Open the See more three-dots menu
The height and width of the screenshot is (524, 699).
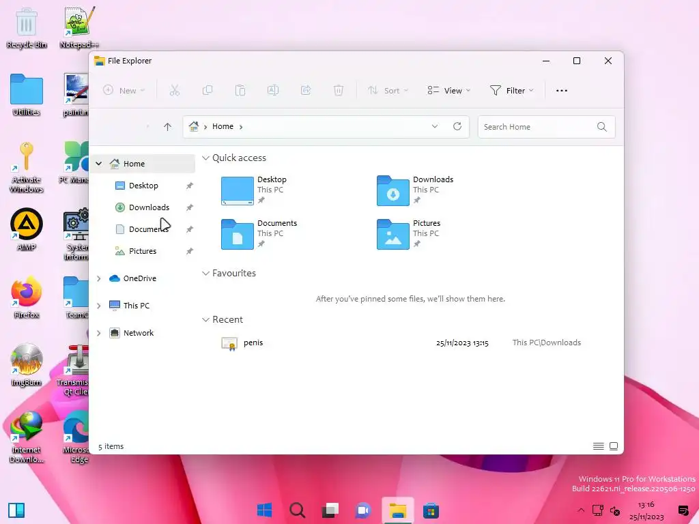[562, 91]
